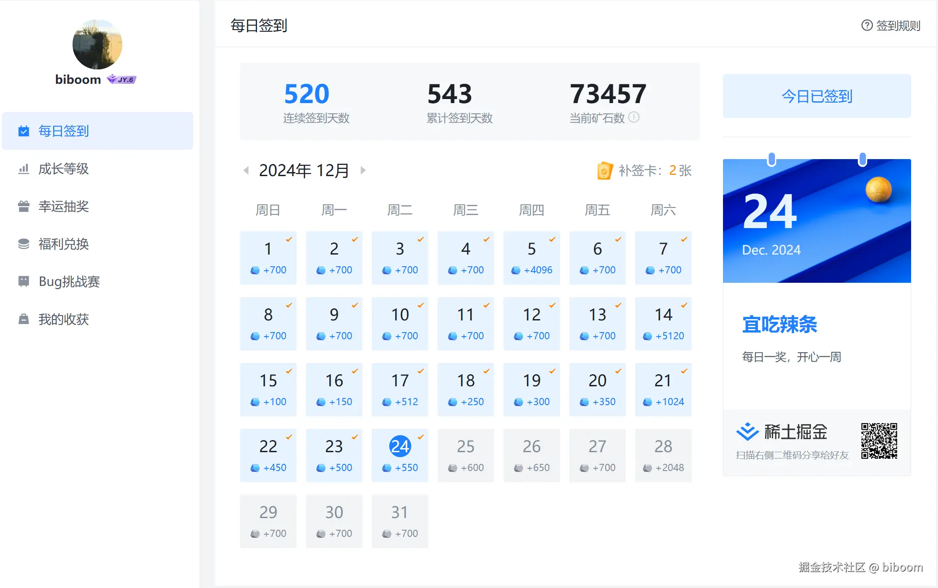Click the question-mark icon next to 签到规则
This screenshot has width=938, height=588.
pos(867,26)
